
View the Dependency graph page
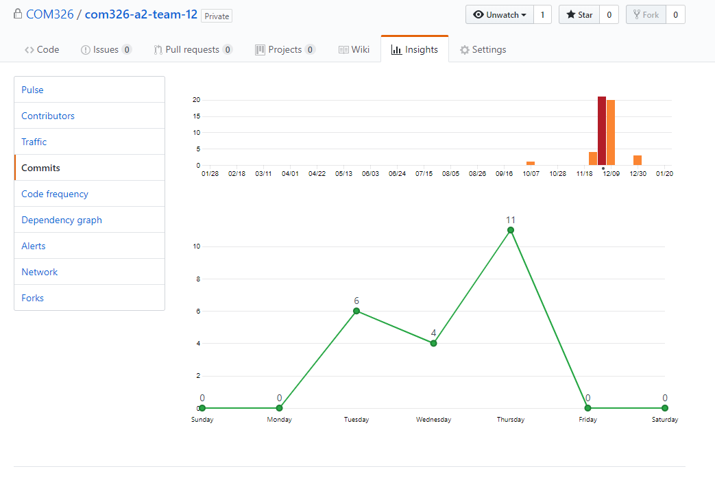pos(61,219)
